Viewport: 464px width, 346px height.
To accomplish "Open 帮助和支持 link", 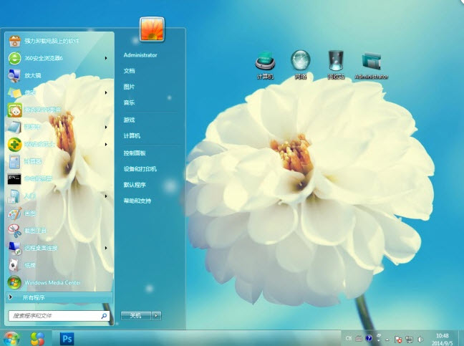I will pos(137,201).
